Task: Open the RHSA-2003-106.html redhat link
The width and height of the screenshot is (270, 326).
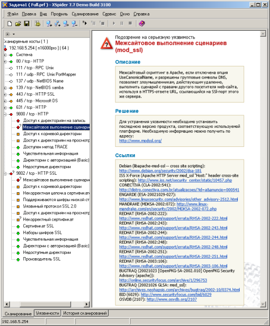Action: (x=173, y=266)
